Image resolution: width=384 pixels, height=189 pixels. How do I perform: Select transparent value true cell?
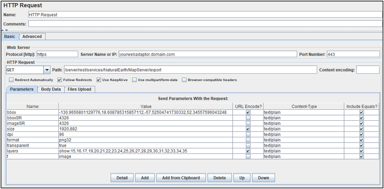145,145
